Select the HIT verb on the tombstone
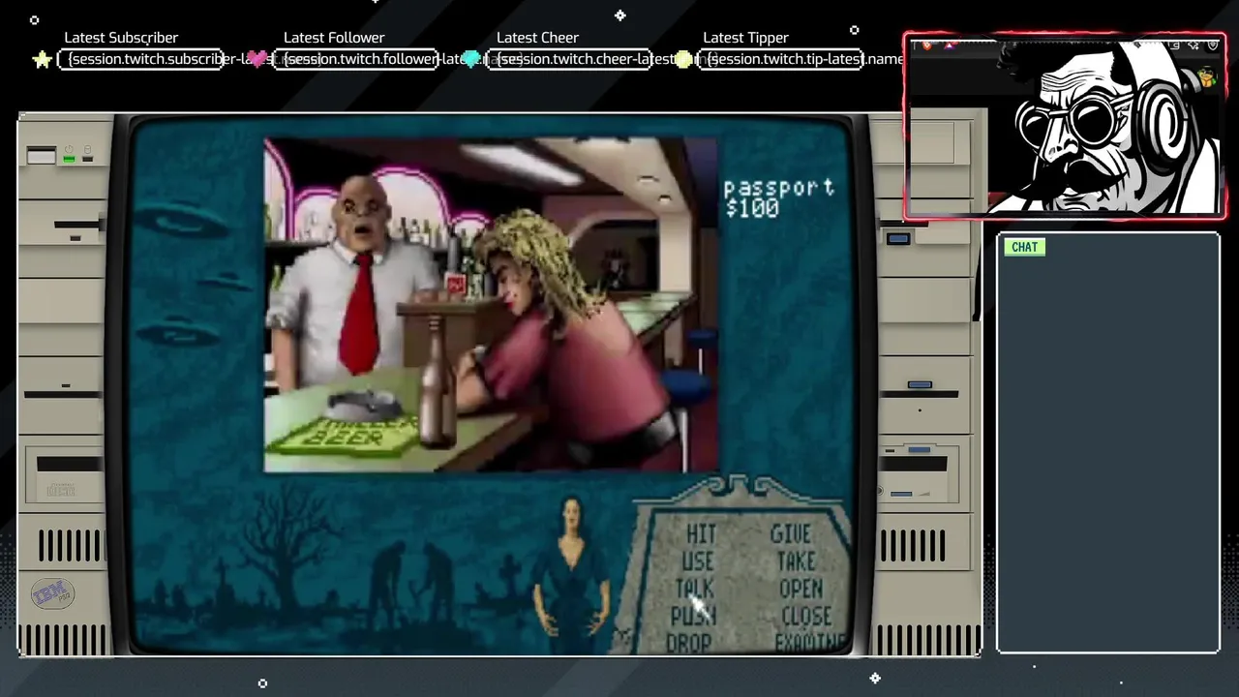Viewport: 1239px width, 697px height. [x=701, y=534]
